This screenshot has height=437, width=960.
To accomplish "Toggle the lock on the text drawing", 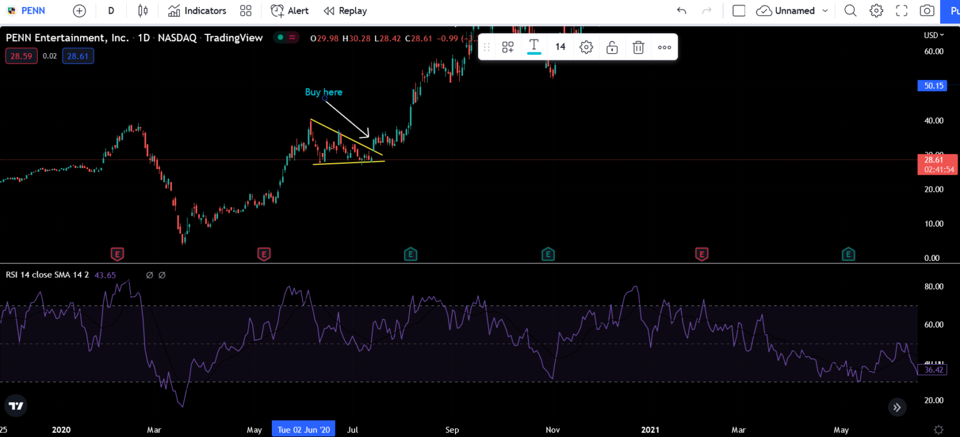I will [x=611, y=47].
